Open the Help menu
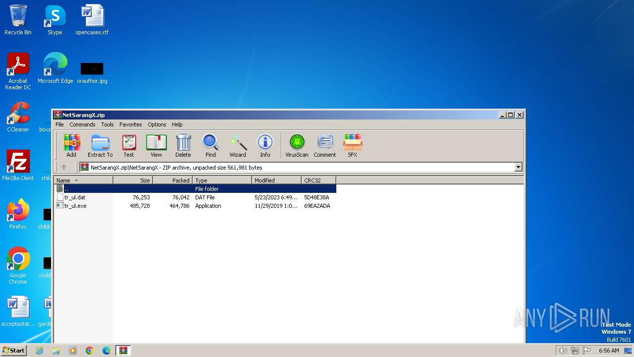The image size is (634, 357). (177, 124)
